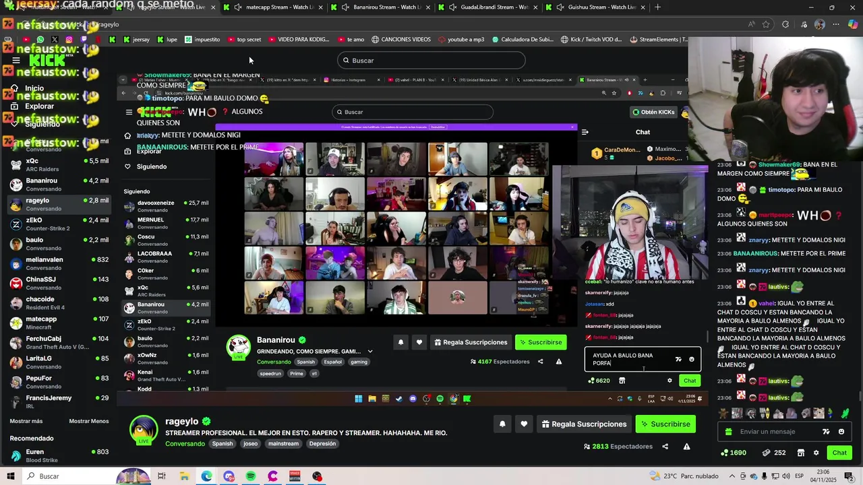The width and height of the screenshot is (863, 485).
Task: Open FrancisJeremy channel in sidebar list
Action: coord(59,401)
